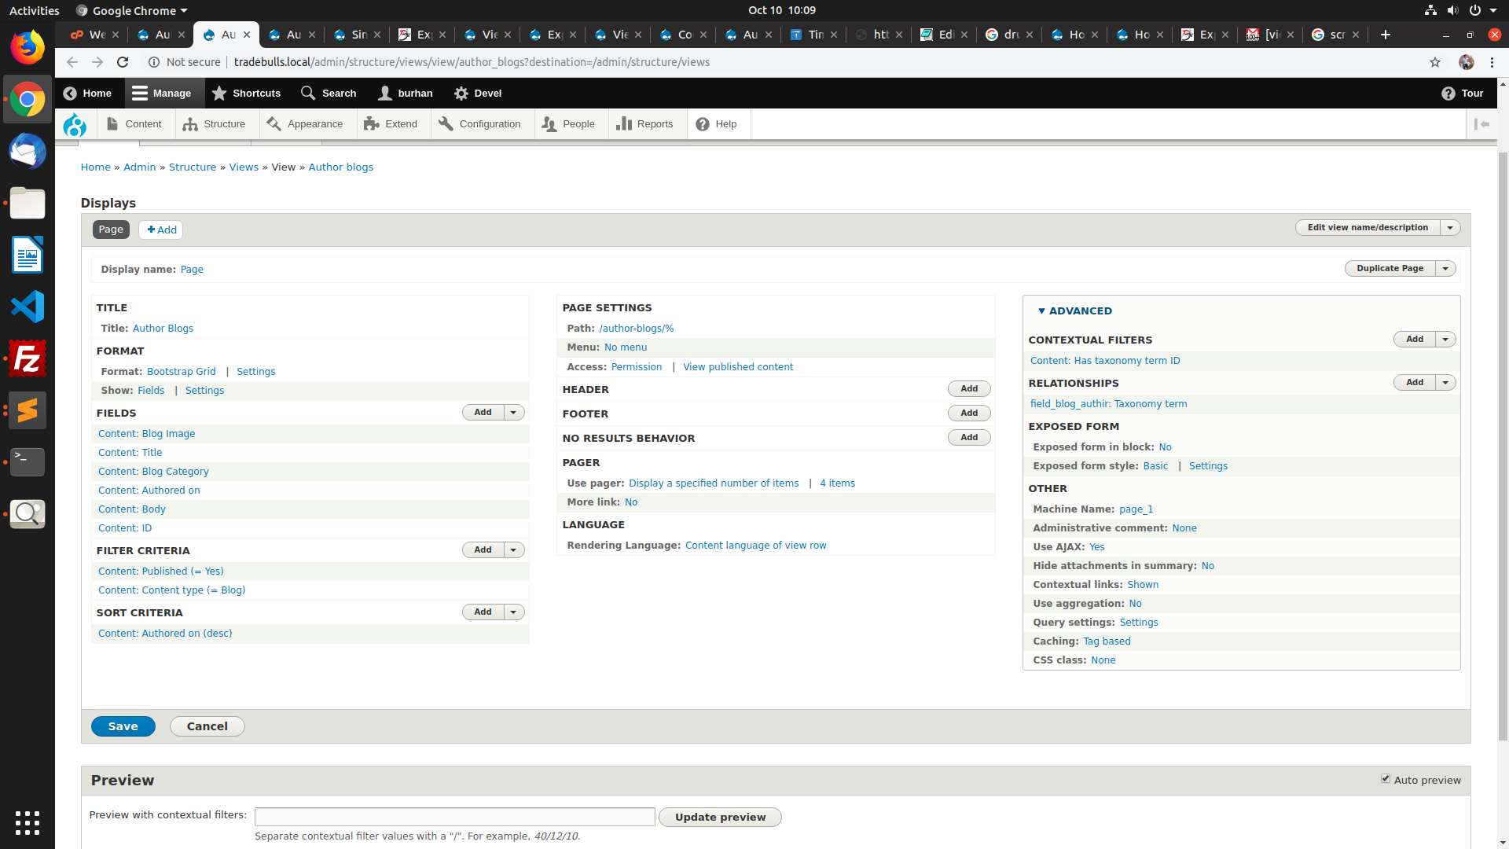Viewport: 1509px width, 849px height.
Task: Open the Duplicate Page dropdown arrow
Action: coord(1445,269)
